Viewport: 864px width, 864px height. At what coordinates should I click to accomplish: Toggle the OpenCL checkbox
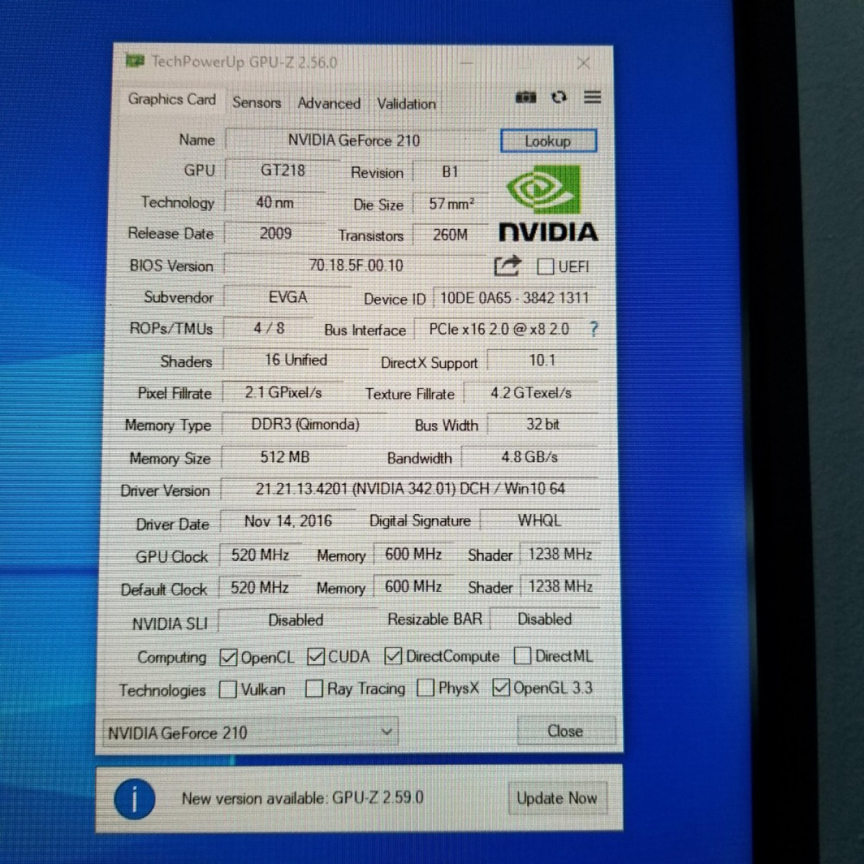228,657
